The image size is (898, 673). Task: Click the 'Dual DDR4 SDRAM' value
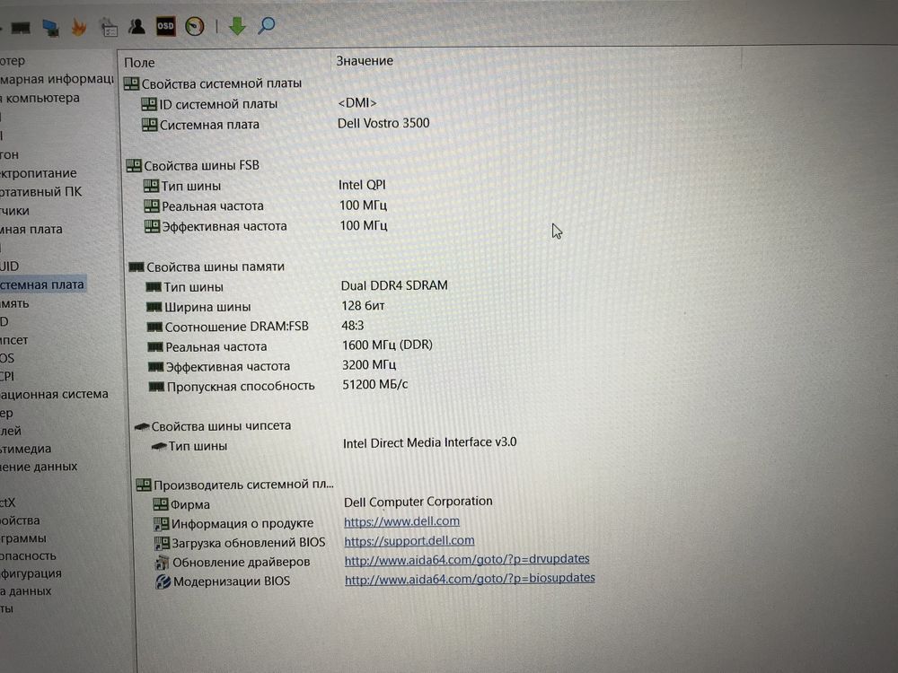pyautogui.click(x=394, y=285)
